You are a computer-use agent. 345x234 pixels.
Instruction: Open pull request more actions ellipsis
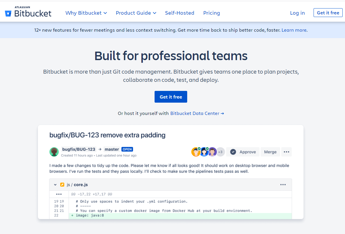pos(287,152)
